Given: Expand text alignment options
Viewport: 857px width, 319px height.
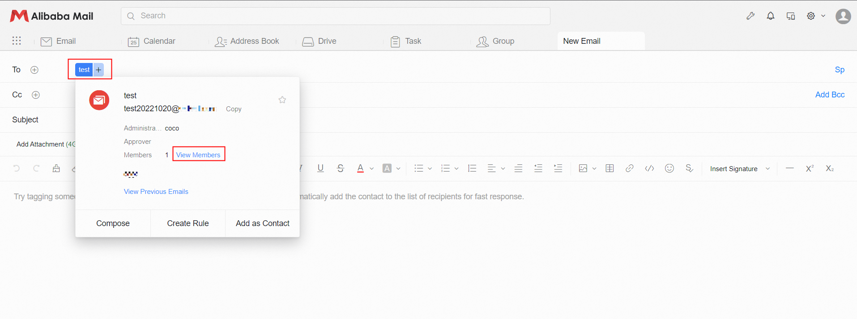Looking at the screenshot, I should 503,169.
